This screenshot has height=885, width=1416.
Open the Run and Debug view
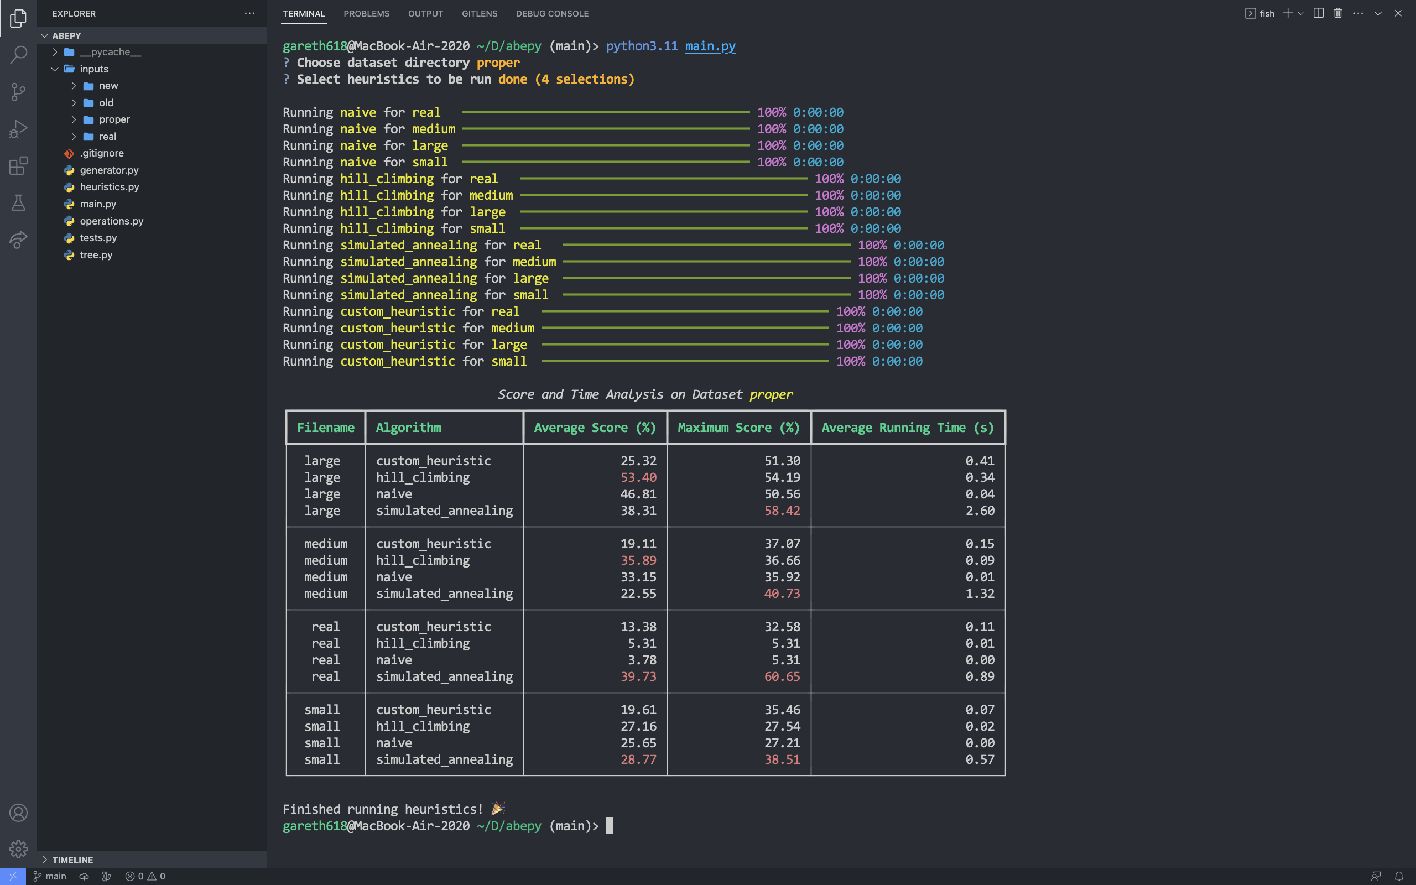[18, 129]
